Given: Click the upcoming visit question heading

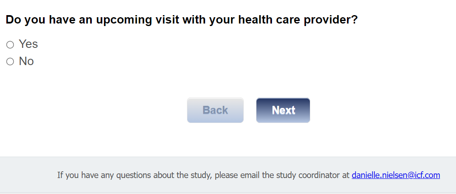Looking at the screenshot, I should (x=181, y=20).
